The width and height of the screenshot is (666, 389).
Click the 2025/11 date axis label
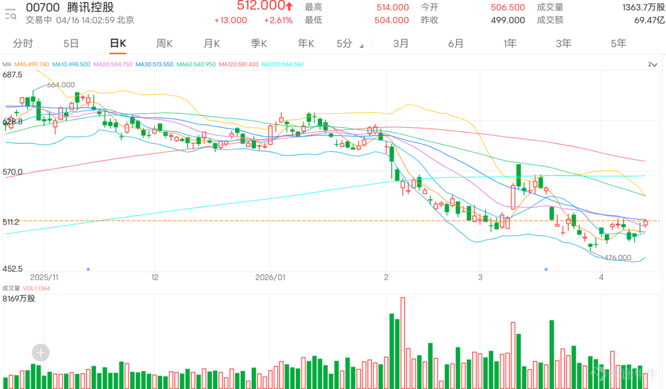click(44, 277)
